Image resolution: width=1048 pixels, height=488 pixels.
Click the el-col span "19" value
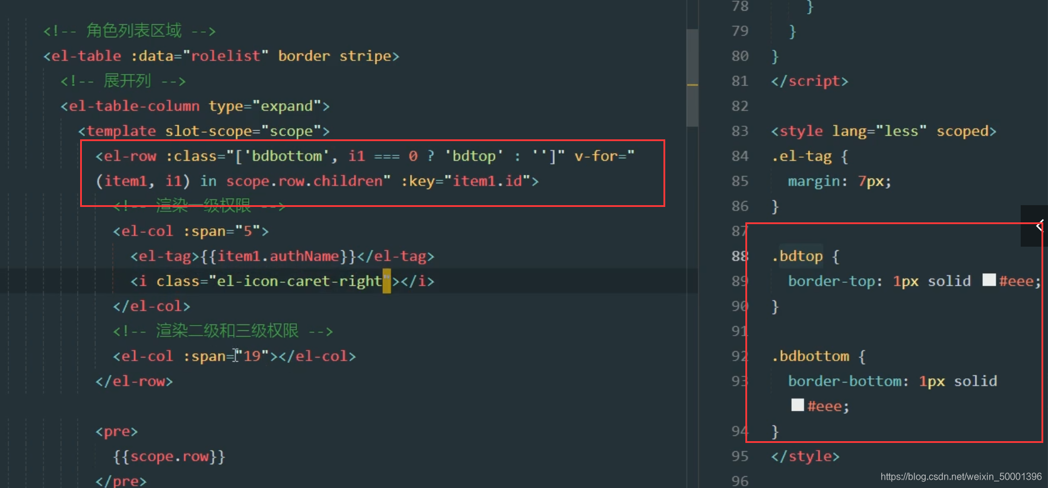(252, 356)
